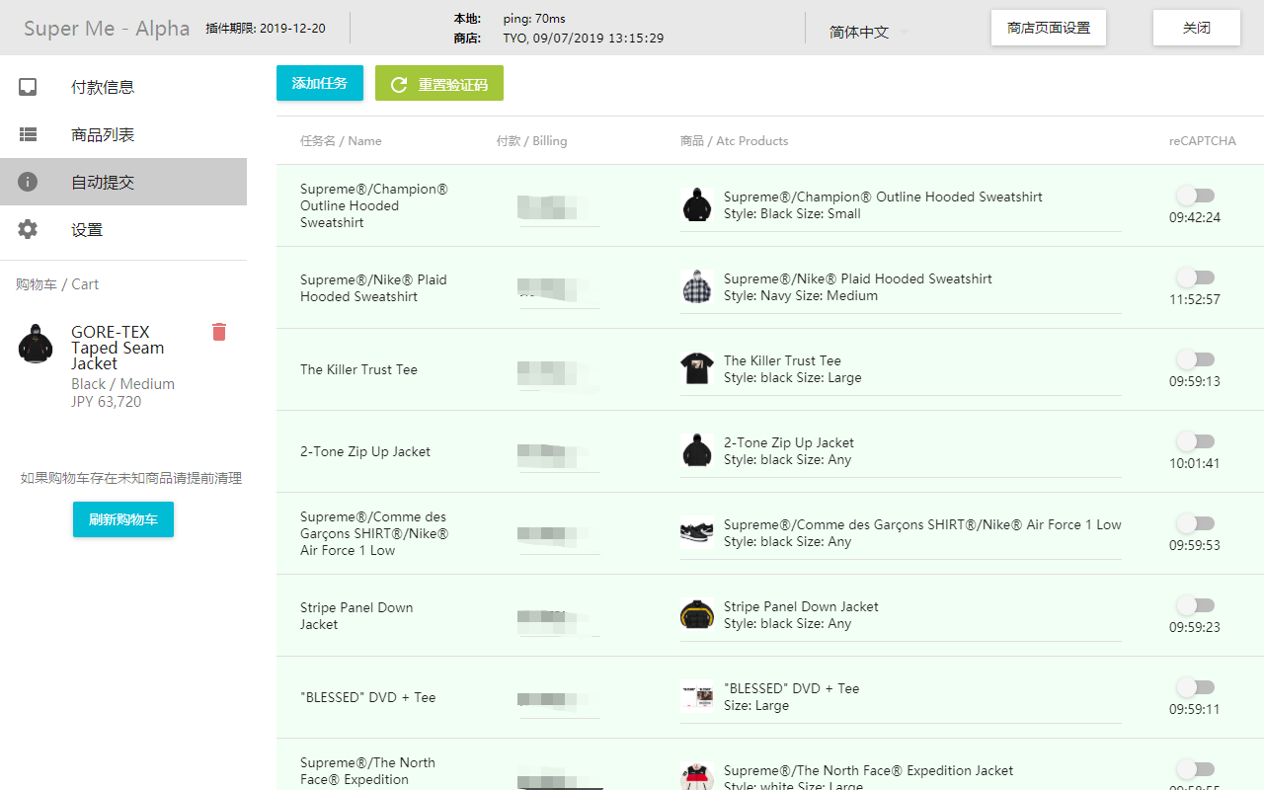
Task: Click the 设置 gear icon
Action: [x=28, y=229]
